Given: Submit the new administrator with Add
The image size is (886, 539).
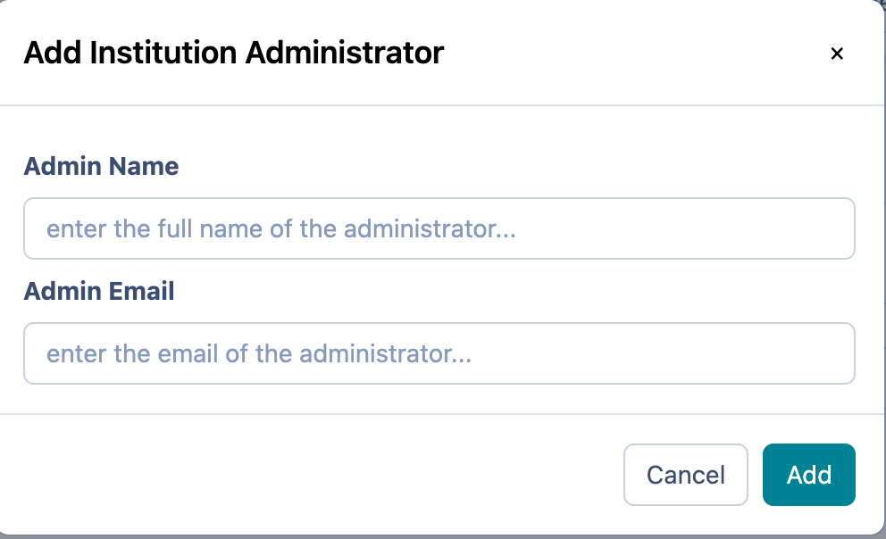Looking at the screenshot, I should pyautogui.click(x=808, y=475).
